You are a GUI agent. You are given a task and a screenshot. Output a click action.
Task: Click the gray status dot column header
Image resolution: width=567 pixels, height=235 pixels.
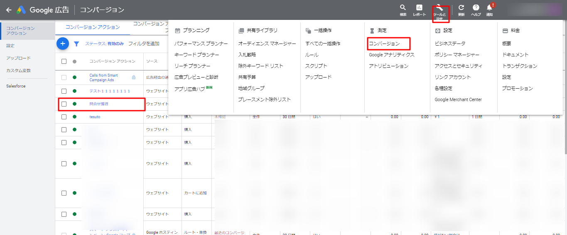point(74,61)
